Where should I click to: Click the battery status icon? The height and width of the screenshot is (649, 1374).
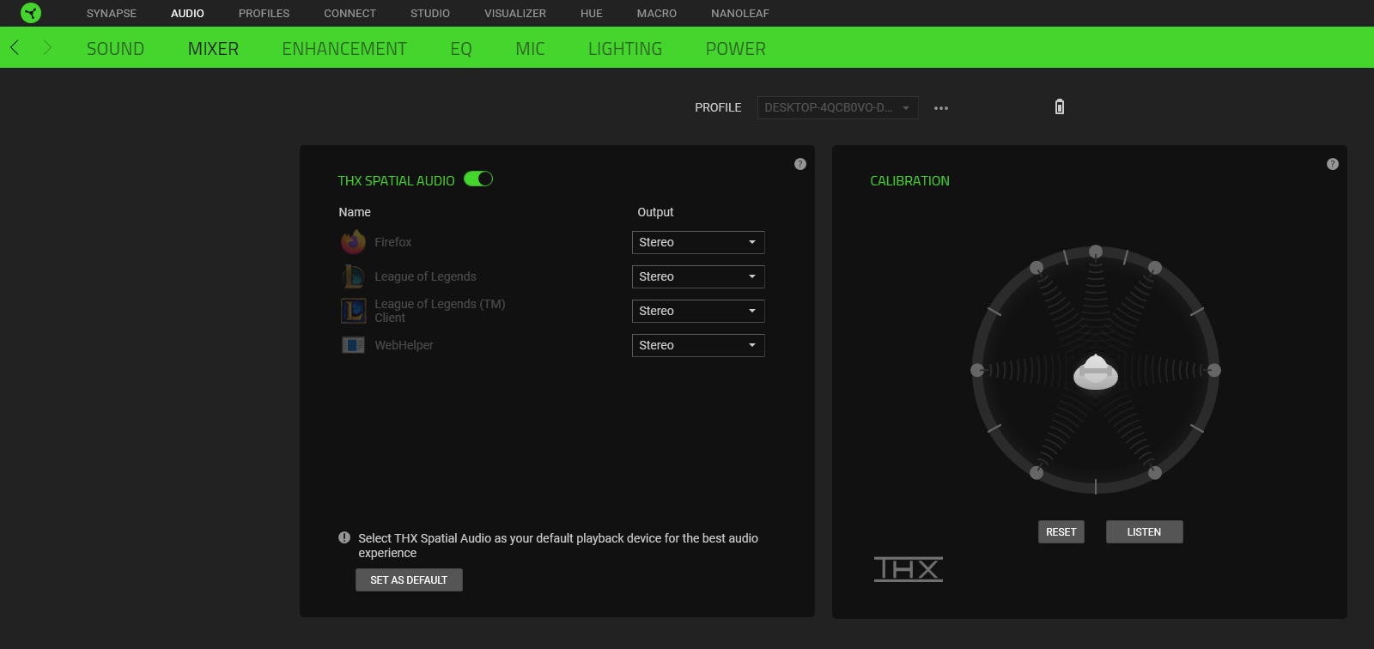point(1060,106)
